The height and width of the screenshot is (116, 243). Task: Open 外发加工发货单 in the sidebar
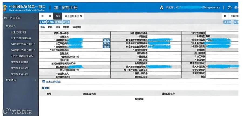[19, 68]
